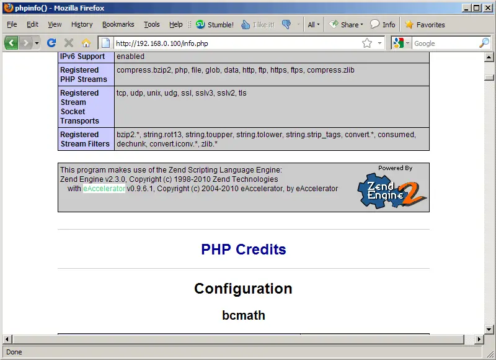Screen dimensions: 496x360
Task: Click the Firefox icon in title bar
Action: [9, 7]
